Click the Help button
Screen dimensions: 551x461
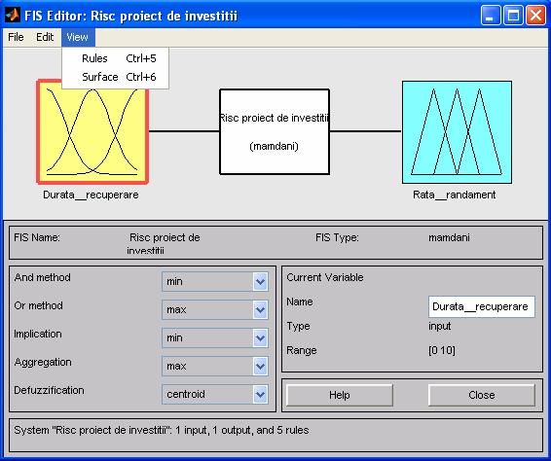click(x=340, y=395)
